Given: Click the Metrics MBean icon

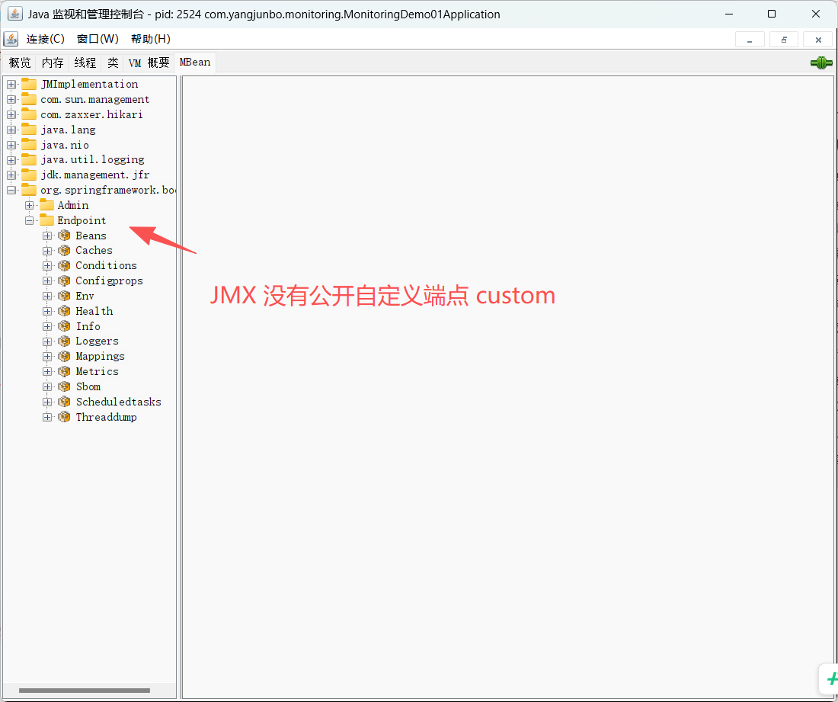Looking at the screenshot, I should coord(64,371).
